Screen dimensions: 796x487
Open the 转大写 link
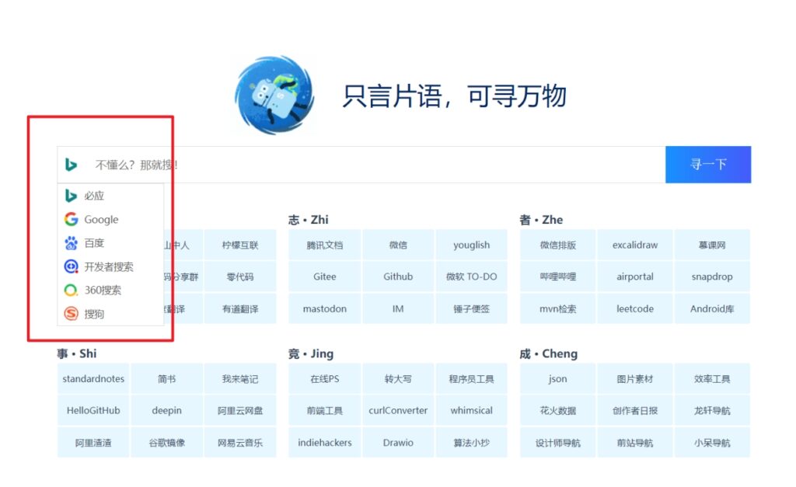[x=398, y=378]
